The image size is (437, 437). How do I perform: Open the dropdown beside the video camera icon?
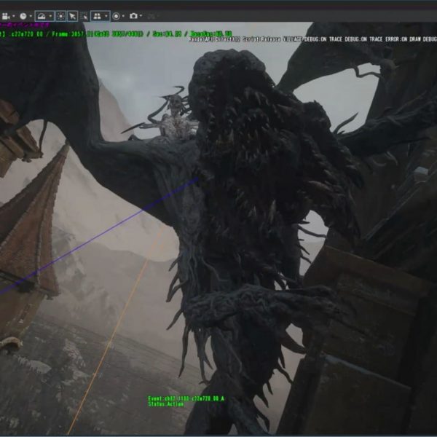point(13,16)
